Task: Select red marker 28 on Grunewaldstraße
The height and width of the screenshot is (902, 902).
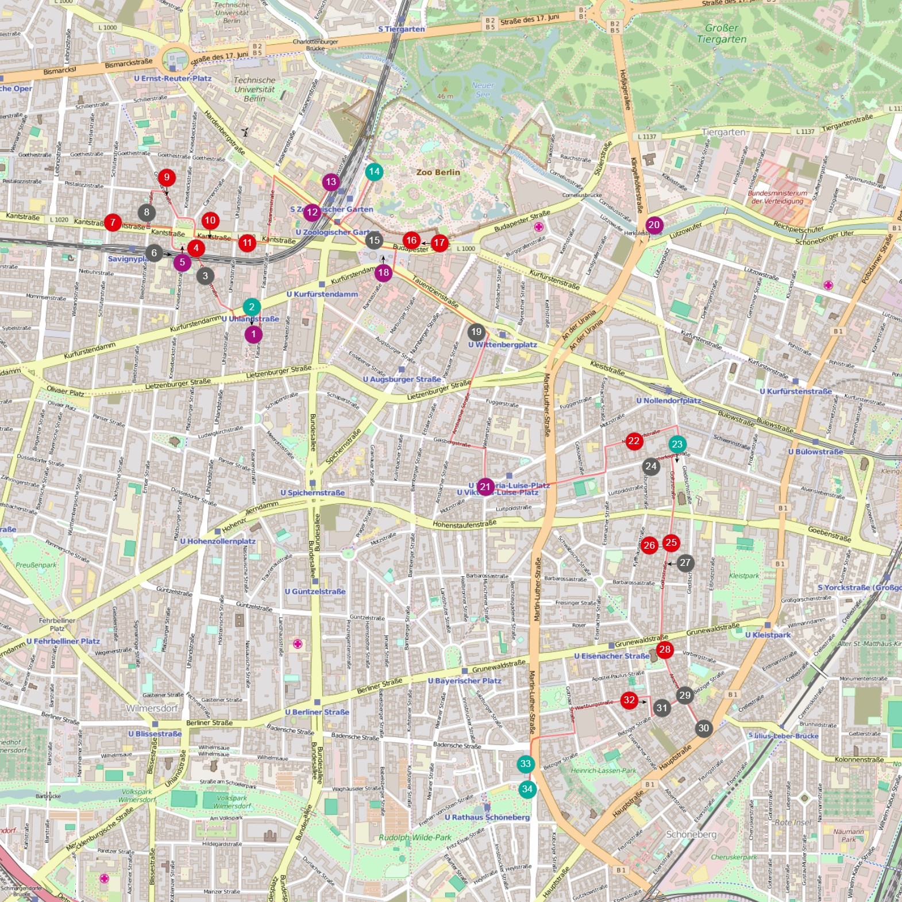Action: point(665,650)
